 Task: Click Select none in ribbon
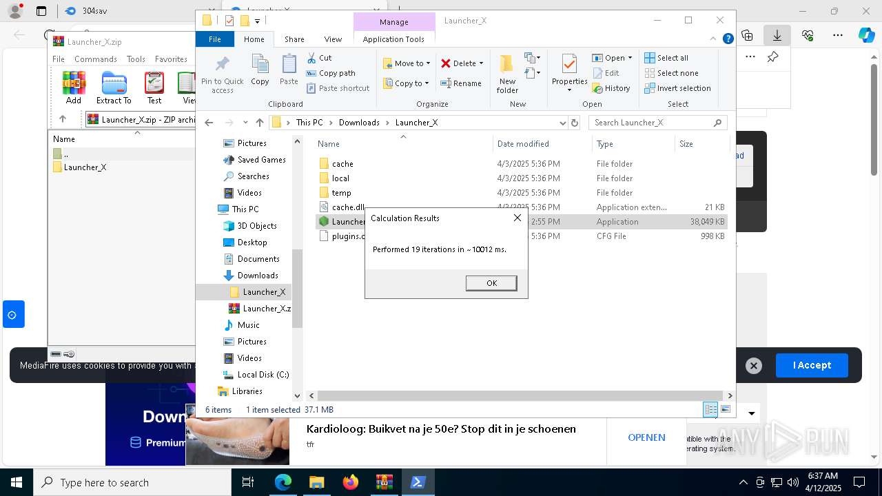click(x=672, y=73)
